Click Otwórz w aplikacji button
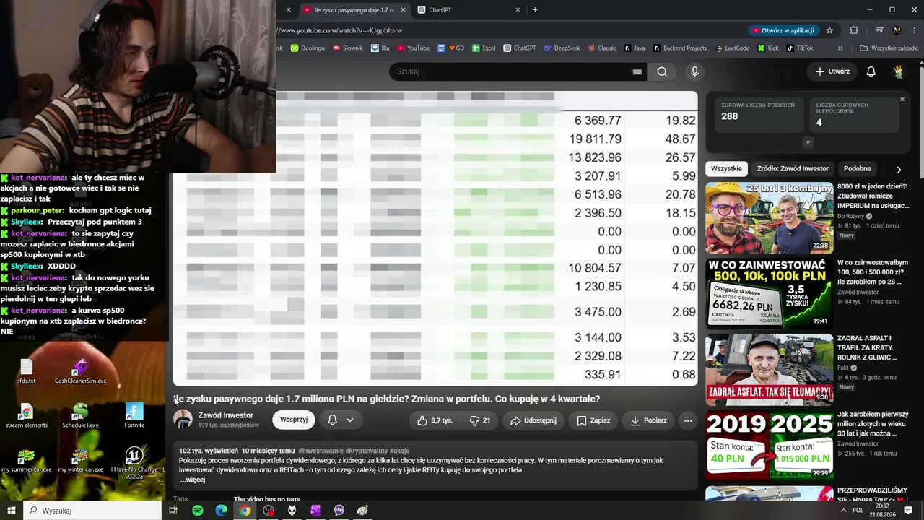The width and height of the screenshot is (924, 520). (783, 30)
